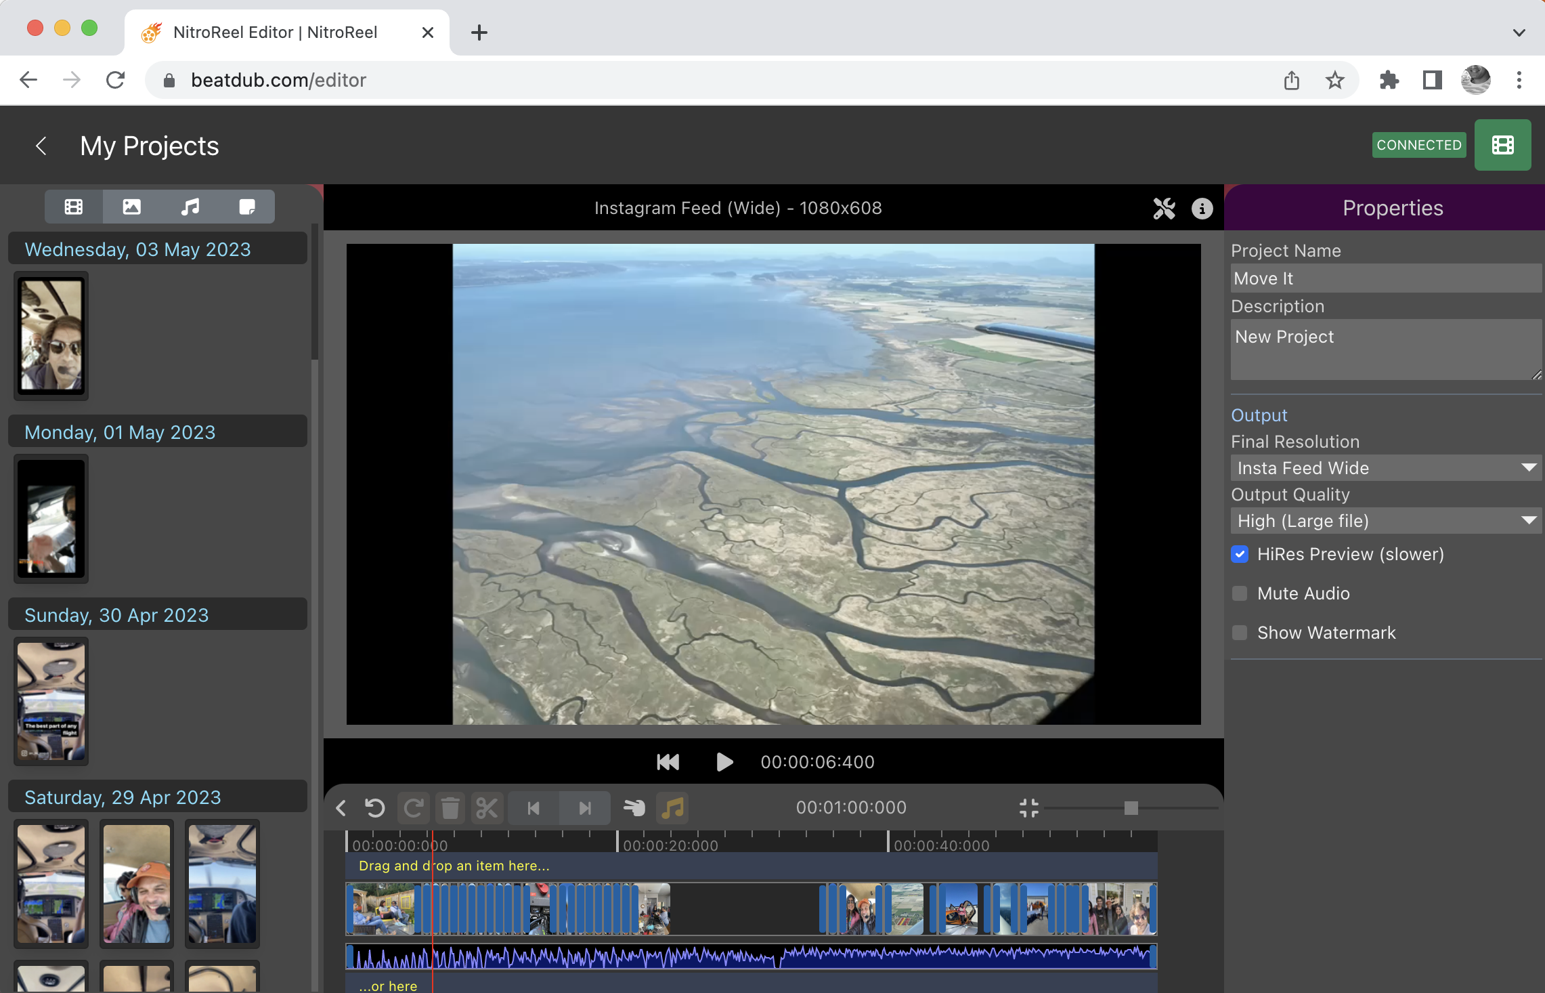Delete the selected clip with trash icon
Image resolution: width=1545 pixels, height=993 pixels.
pos(450,808)
